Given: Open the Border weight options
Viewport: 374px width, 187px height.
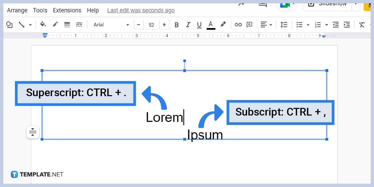Looking at the screenshot, I should pos(67,25).
